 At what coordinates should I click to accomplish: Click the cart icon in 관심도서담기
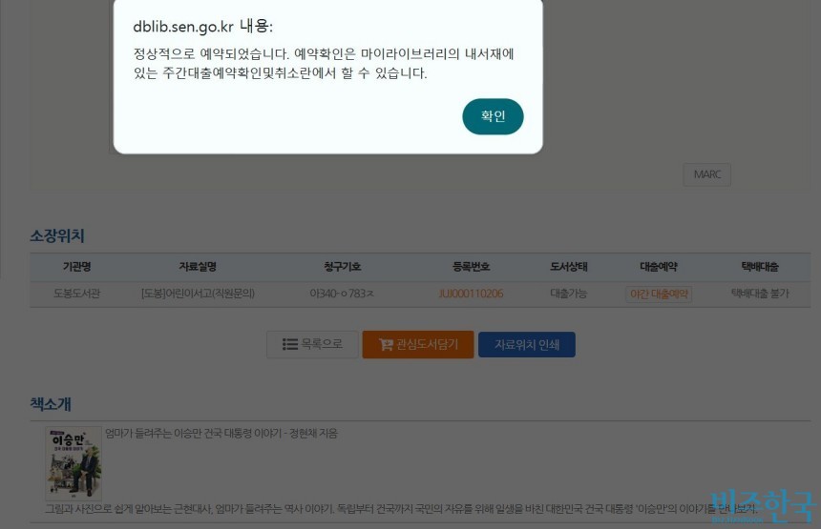tap(386, 344)
